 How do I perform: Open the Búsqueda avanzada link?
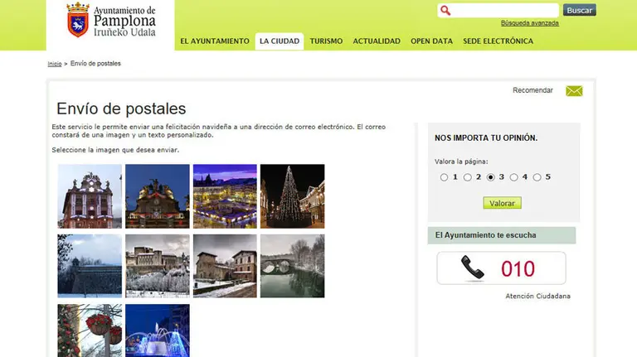pyautogui.click(x=530, y=23)
